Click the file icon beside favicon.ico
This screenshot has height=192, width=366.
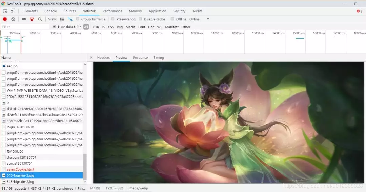click(4, 151)
